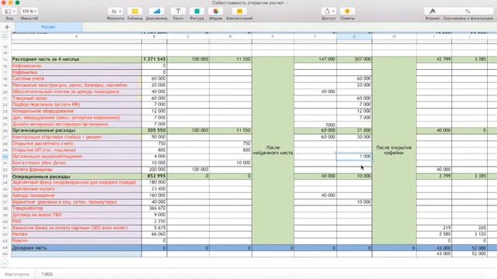The image size is (497, 279).
Task: Click selected cell containing 1 000
Action: (x=354, y=157)
